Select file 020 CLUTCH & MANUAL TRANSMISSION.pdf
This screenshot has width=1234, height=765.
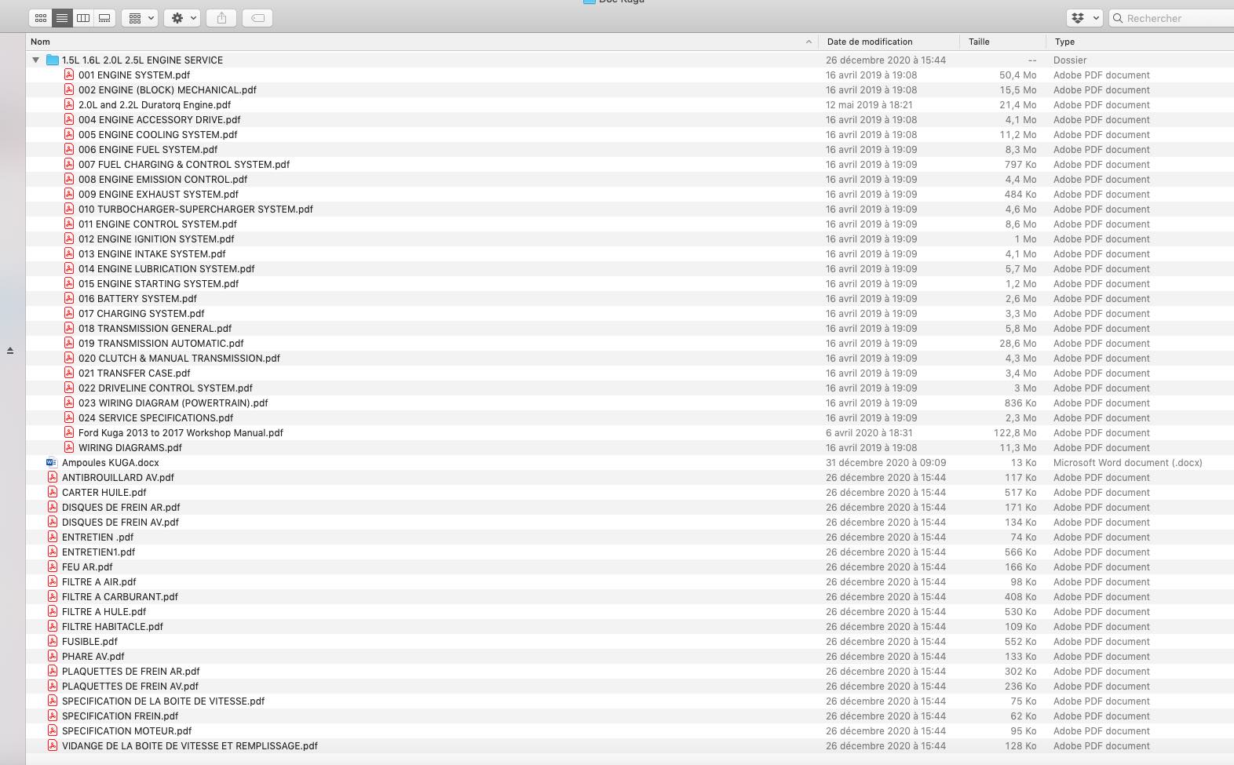tap(179, 358)
